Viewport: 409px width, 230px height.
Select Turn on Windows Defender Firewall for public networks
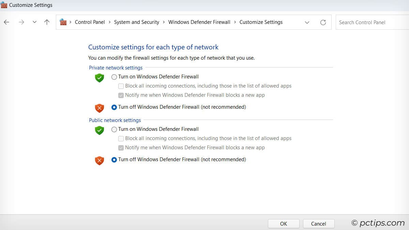(114, 129)
